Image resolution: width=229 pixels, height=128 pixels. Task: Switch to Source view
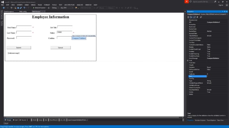(x=23, y=120)
